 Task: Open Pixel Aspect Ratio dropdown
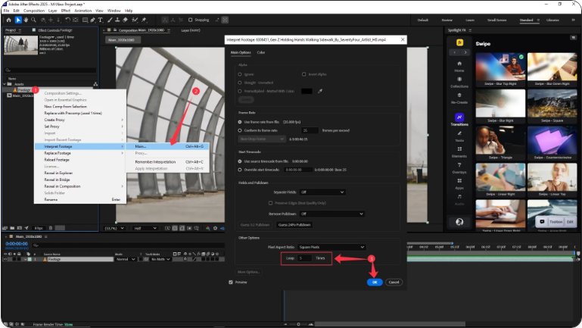[x=333, y=247]
